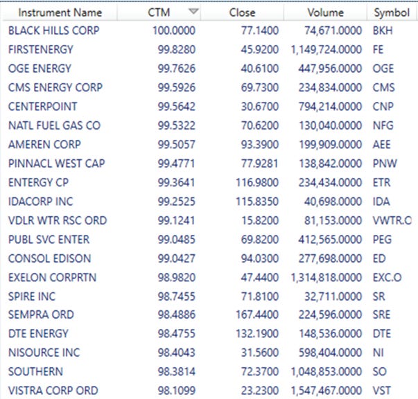Click the FE symbol cell
418x399 pixels.
click(378, 50)
